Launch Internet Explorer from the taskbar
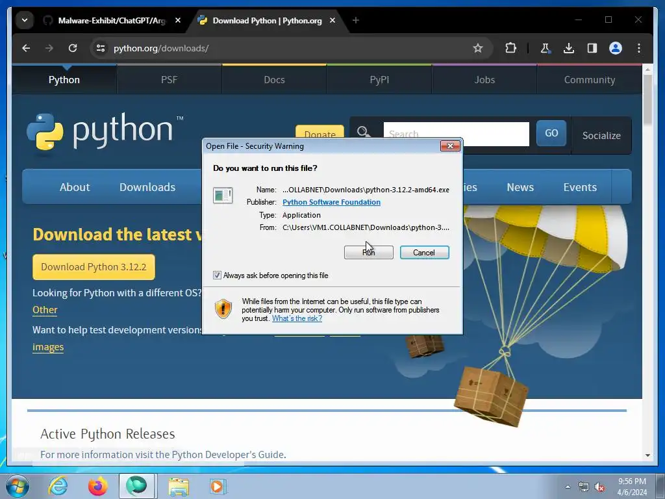665x499 pixels. pyautogui.click(x=58, y=486)
